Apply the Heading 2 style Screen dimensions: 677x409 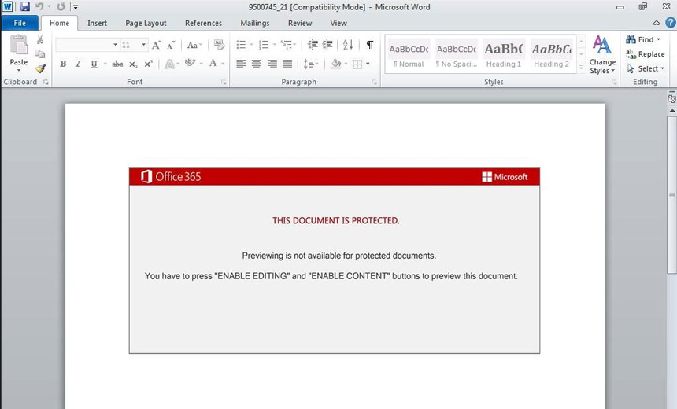551,55
